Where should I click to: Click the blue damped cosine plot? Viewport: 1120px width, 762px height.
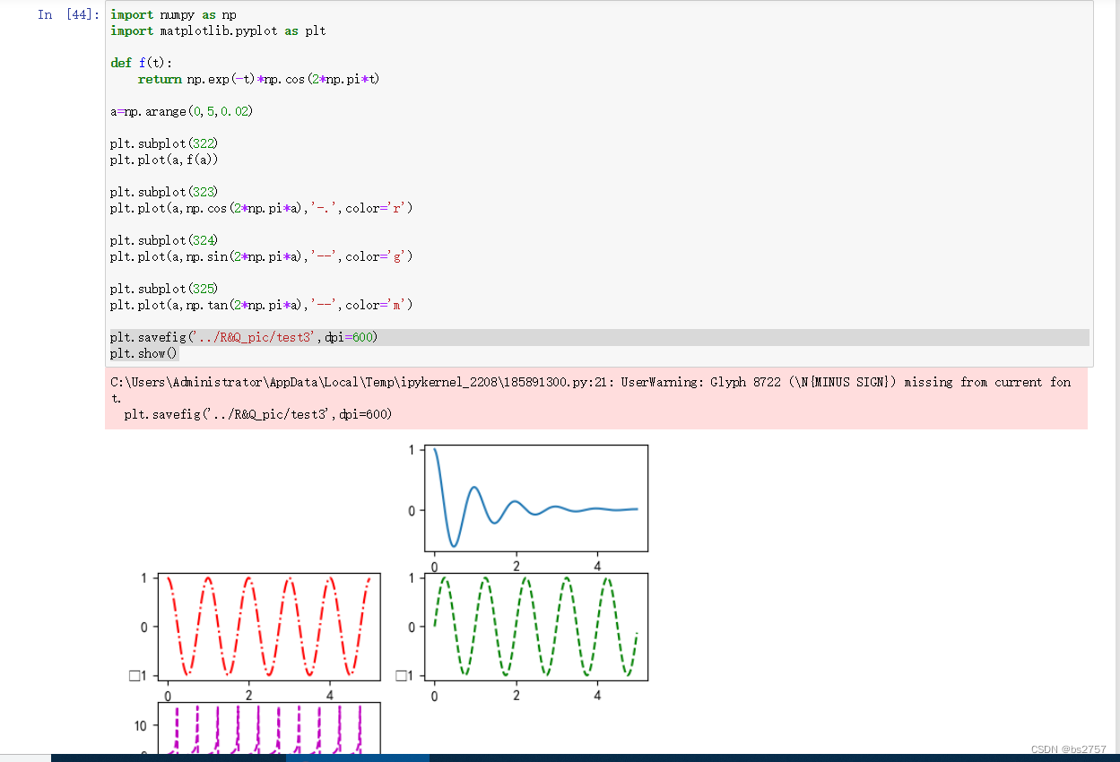pyautogui.click(x=536, y=498)
